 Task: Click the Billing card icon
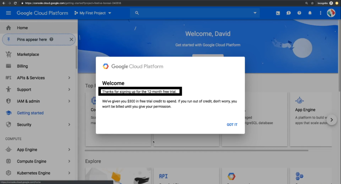[x=8, y=66]
